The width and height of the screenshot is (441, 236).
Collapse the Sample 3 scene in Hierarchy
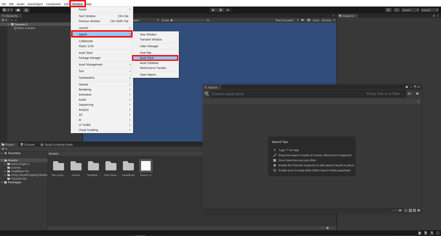(9, 25)
